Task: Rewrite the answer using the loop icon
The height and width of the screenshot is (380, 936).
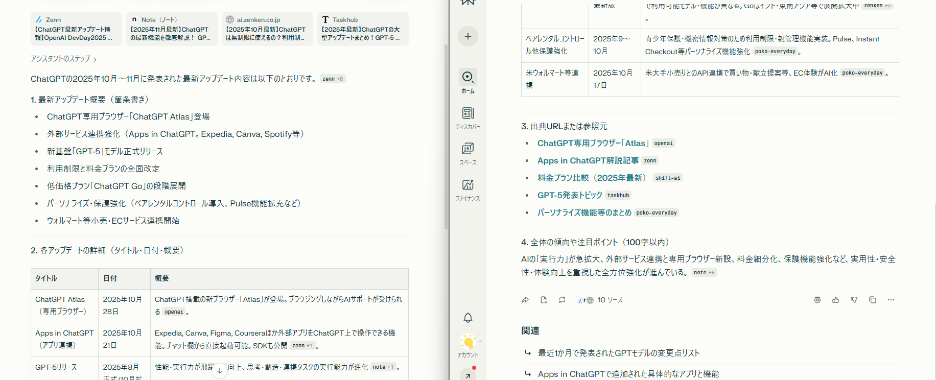Action: (562, 300)
